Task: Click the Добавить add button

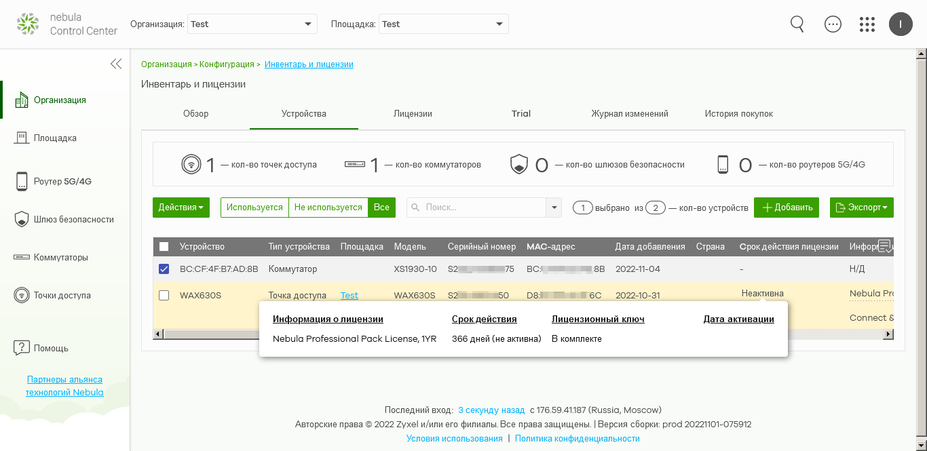Action: (x=787, y=208)
